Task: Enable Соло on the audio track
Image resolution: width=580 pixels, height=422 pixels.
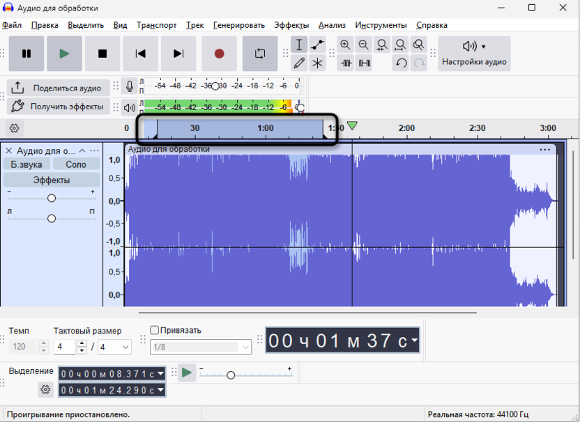Action: point(75,164)
